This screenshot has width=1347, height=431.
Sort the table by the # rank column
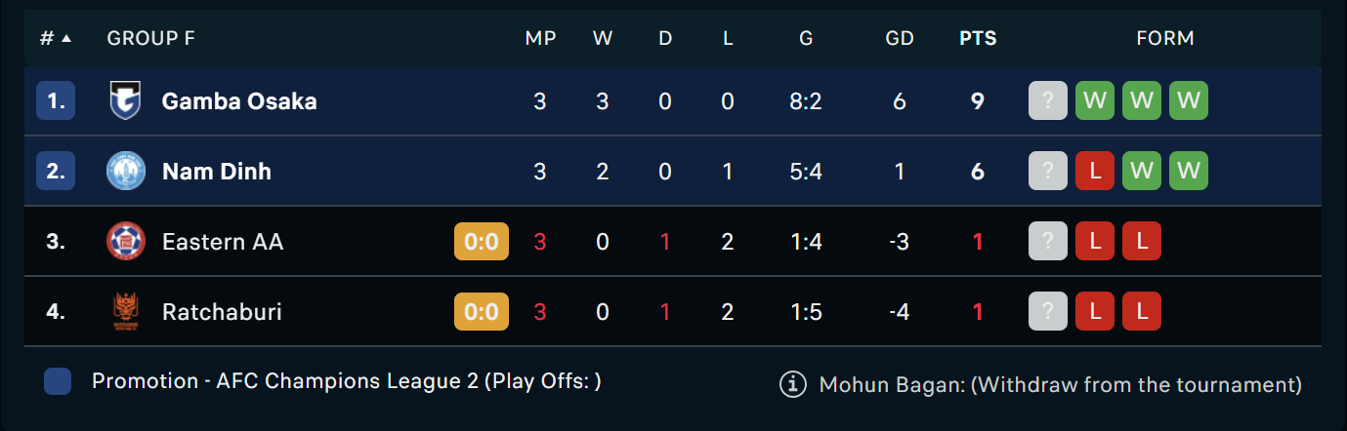55,38
